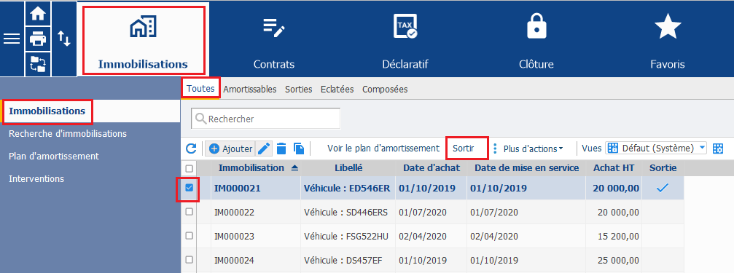The image size is (734, 273).
Task: Click the Achat HT column header
Action: point(614,168)
